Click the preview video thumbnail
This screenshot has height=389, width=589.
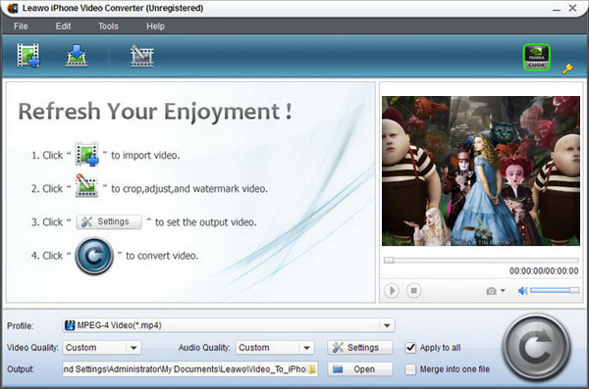(x=481, y=171)
